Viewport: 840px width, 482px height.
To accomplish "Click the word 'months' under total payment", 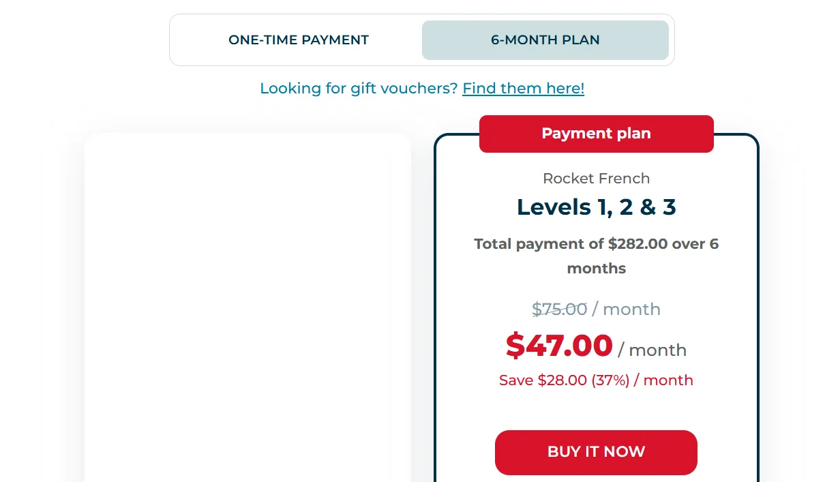I will pyautogui.click(x=596, y=269).
